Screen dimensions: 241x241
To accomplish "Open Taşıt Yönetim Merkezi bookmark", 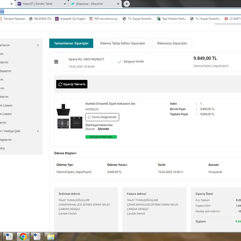I will coord(172,19).
